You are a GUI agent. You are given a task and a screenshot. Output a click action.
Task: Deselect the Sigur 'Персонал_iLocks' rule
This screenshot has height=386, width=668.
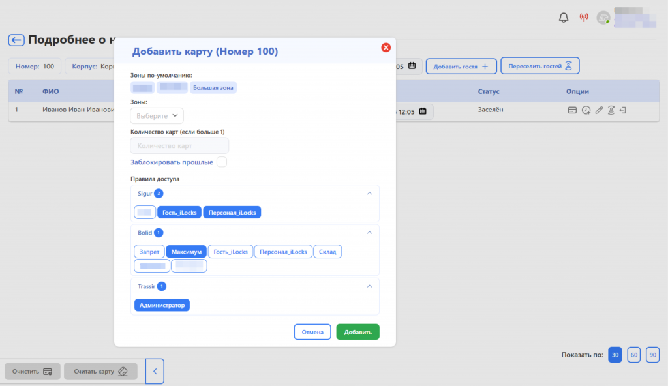[x=232, y=212]
